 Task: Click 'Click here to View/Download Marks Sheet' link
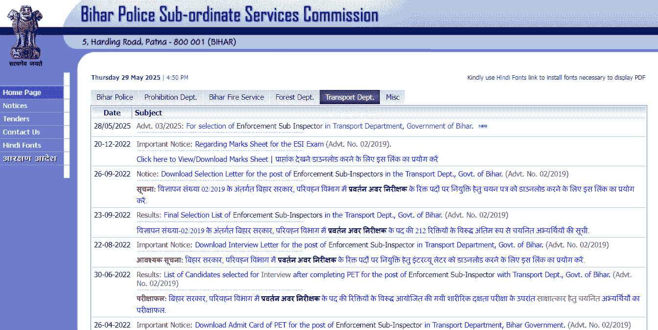(x=202, y=159)
